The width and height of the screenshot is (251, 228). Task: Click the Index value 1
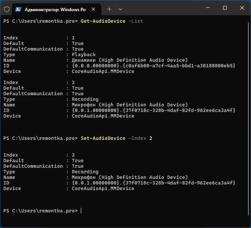click(73, 38)
